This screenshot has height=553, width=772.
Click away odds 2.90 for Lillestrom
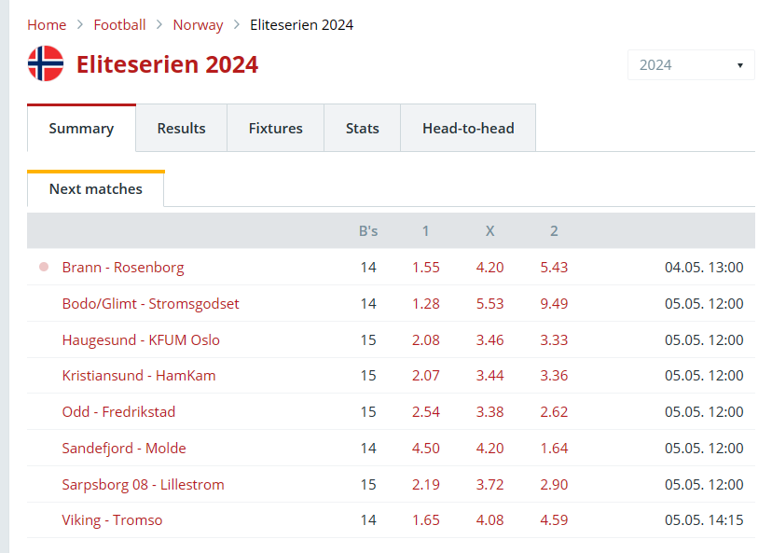pos(554,485)
